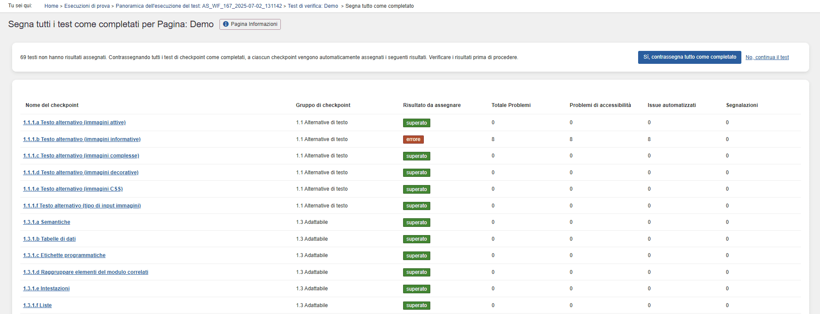Open checkpoint 1.1.1.e immagini CSS

tap(73, 189)
